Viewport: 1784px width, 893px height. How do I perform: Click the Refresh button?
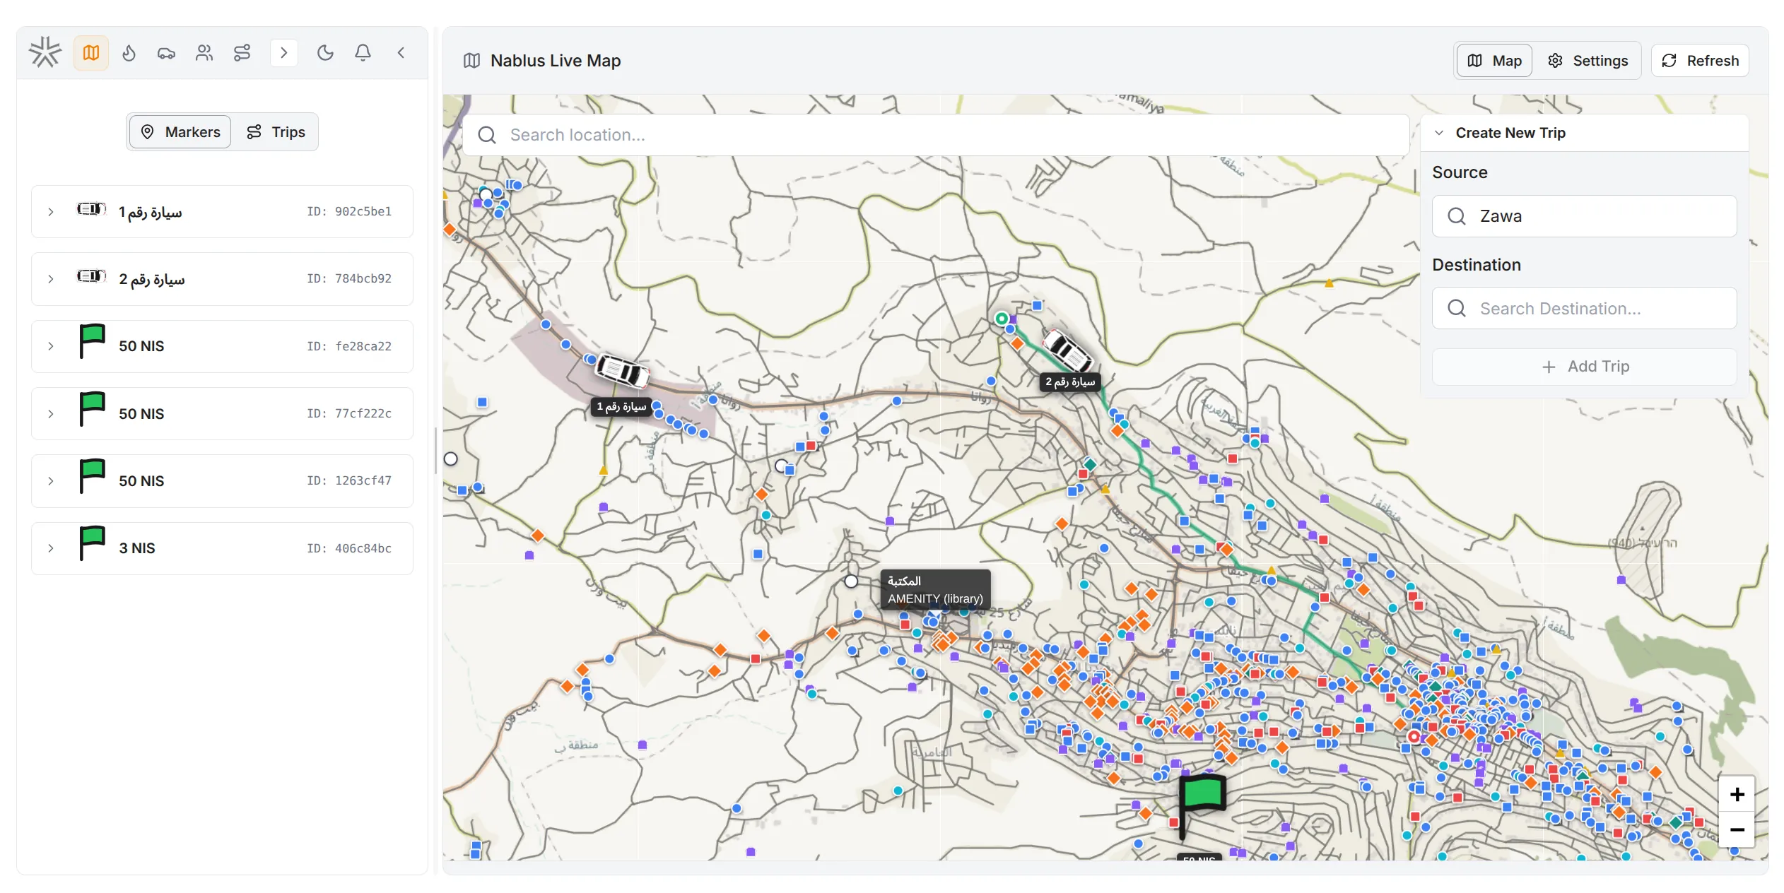[x=1700, y=61]
